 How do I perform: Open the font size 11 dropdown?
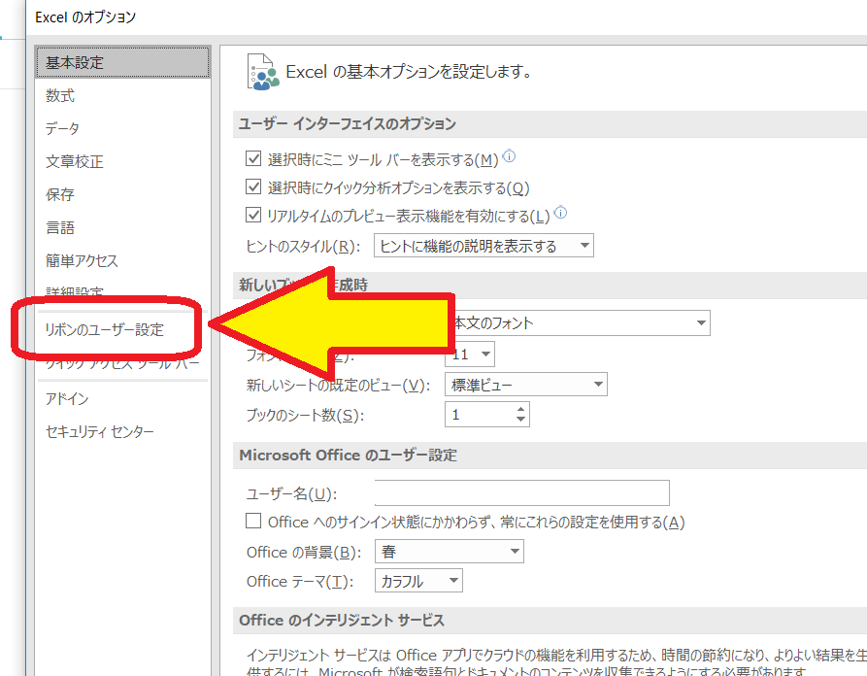tap(470, 355)
